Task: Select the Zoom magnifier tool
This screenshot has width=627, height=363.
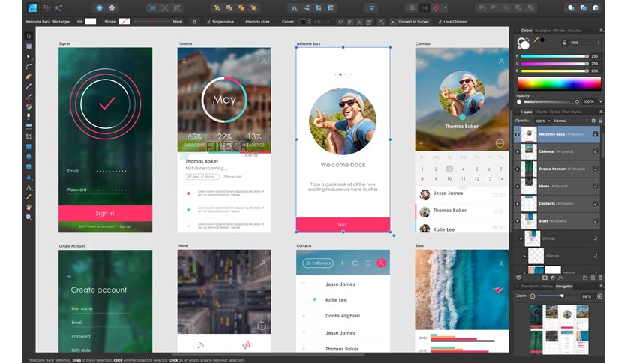Action: pyautogui.click(x=29, y=217)
